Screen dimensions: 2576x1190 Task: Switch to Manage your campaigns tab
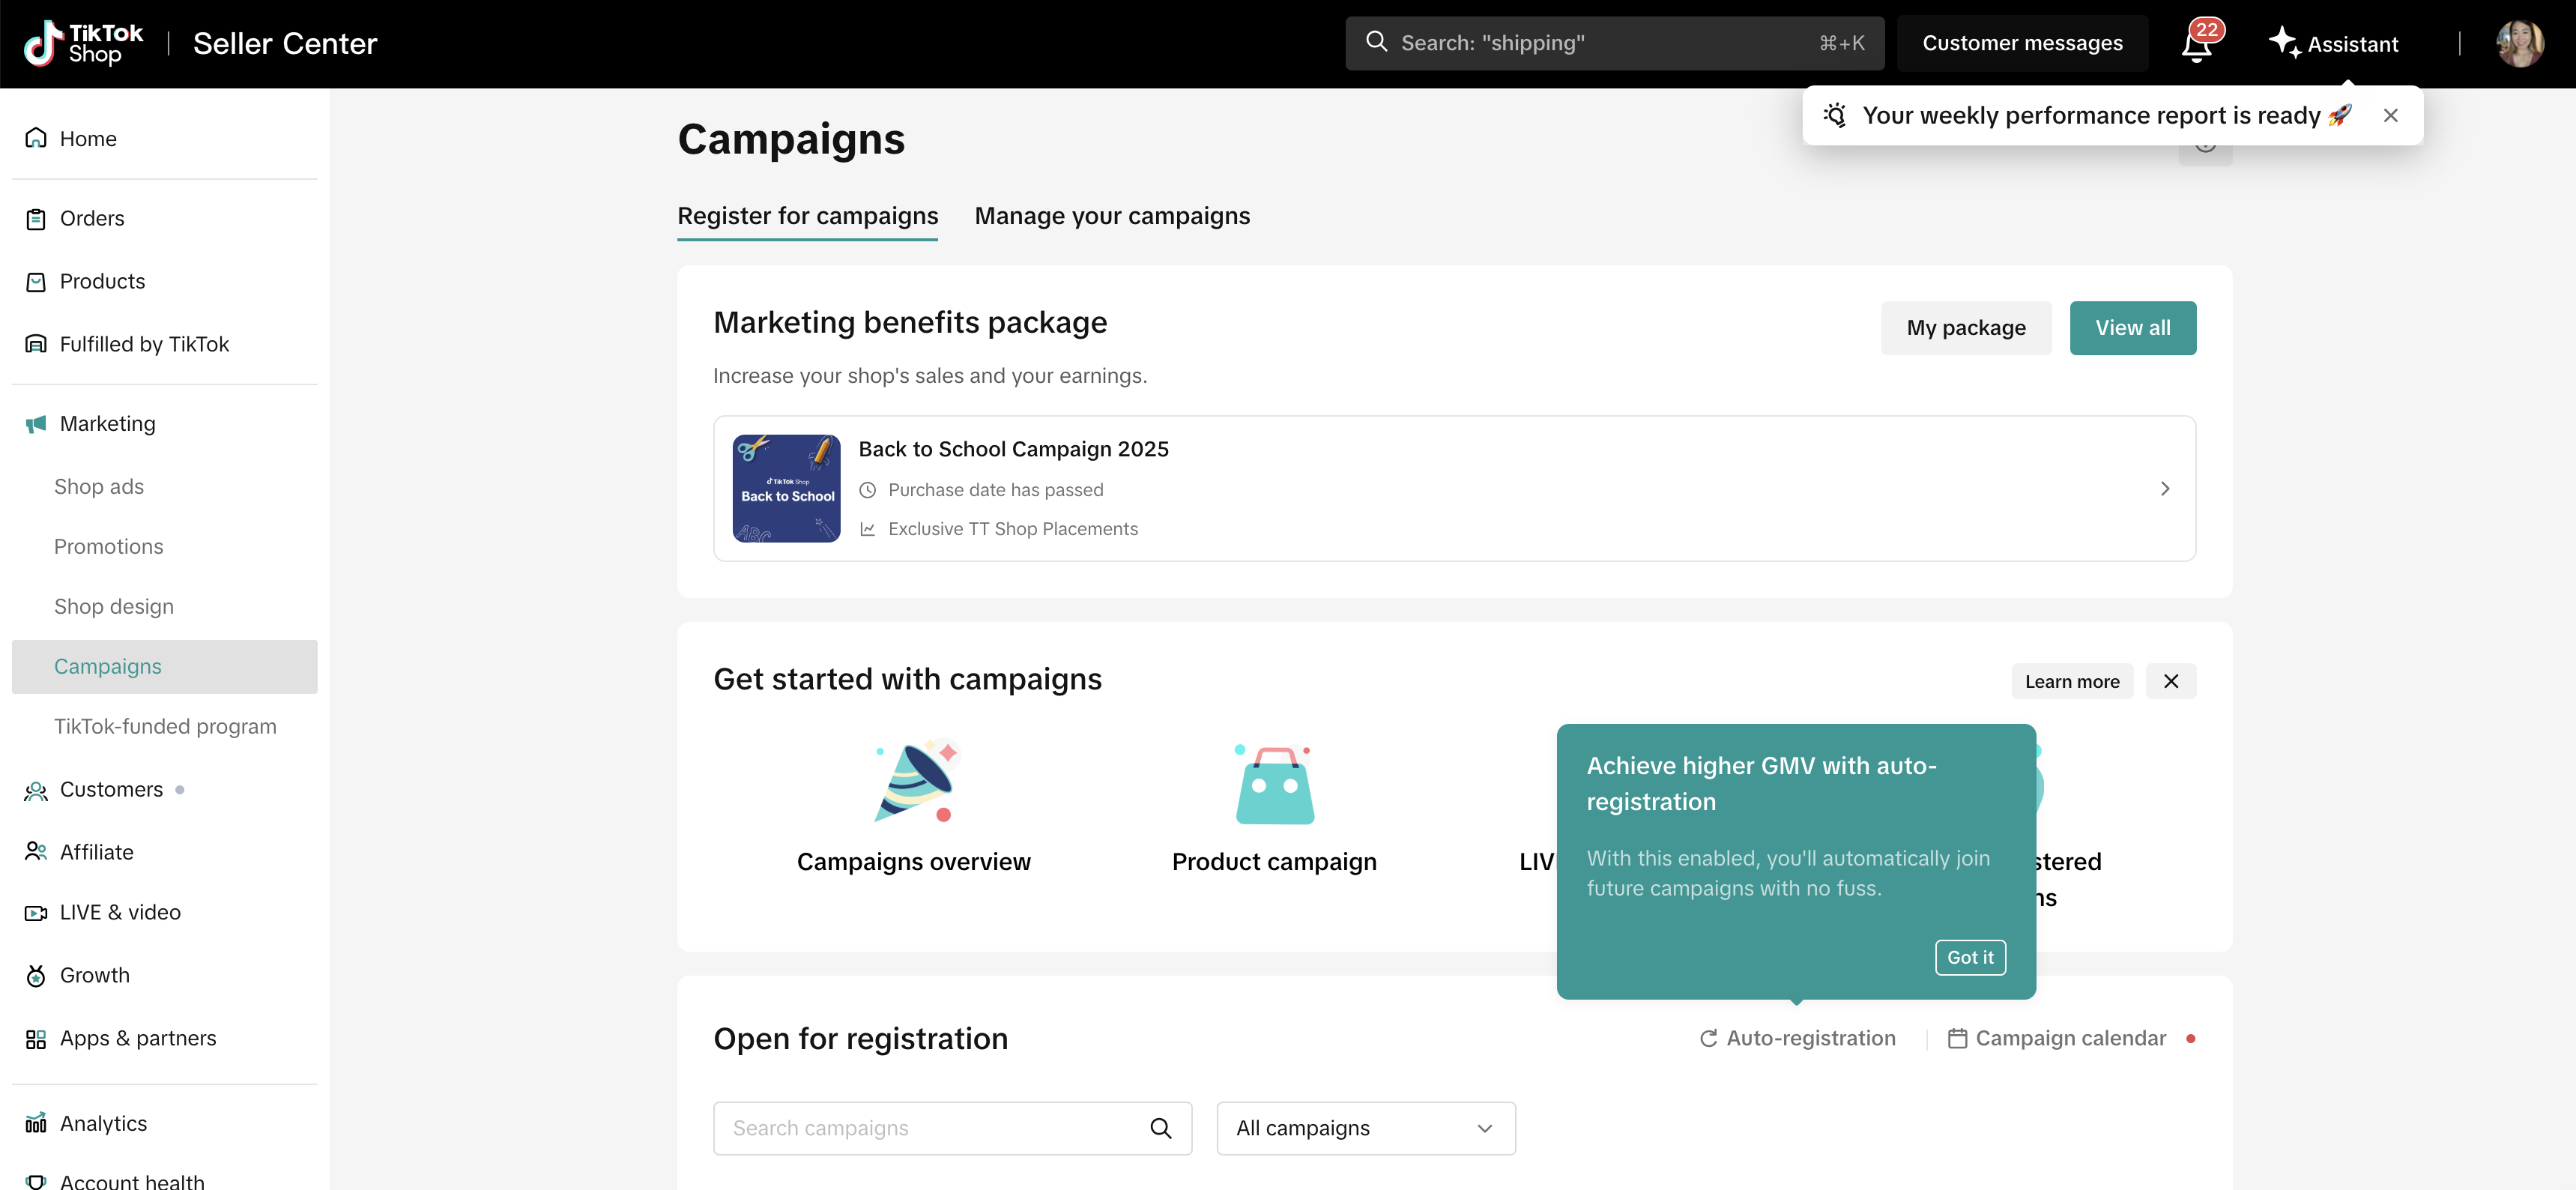[1111, 217]
